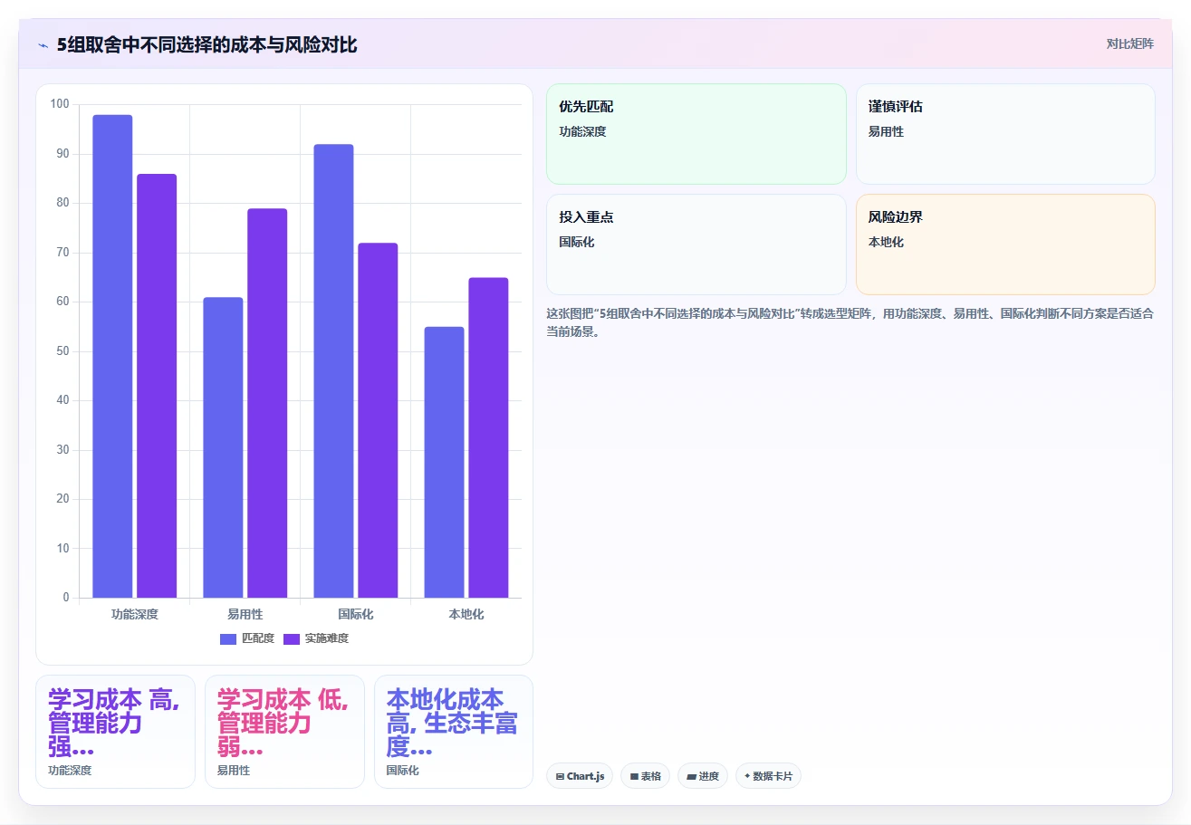1191x825 pixels.
Task: Click the 本地化 x-axis label
Action: 466,614
